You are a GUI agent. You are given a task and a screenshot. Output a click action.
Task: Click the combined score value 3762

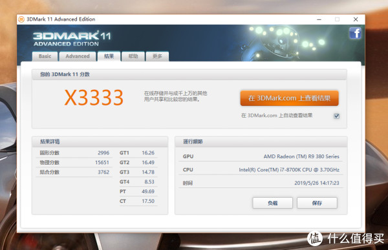(x=103, y=172)
